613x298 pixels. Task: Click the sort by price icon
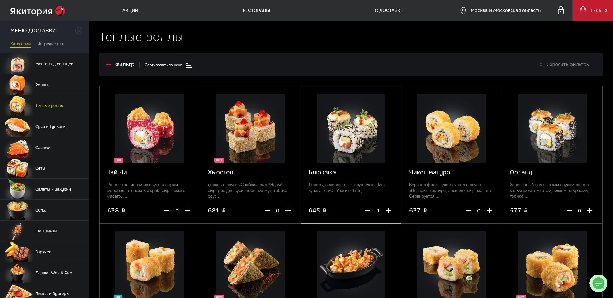(x=189, y=65)
